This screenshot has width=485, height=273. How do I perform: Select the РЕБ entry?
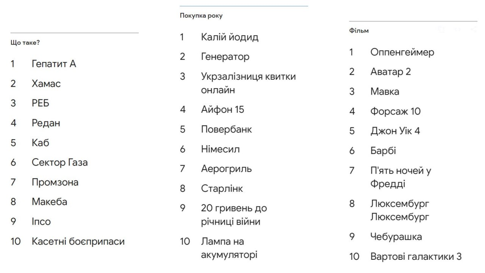point(41,103)
